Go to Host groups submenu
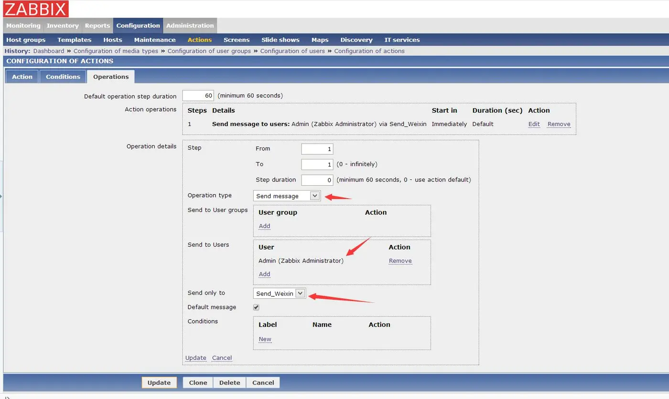The width and height of the screenshot is (669, 399). pyautogui.click(x=26, y=40)
